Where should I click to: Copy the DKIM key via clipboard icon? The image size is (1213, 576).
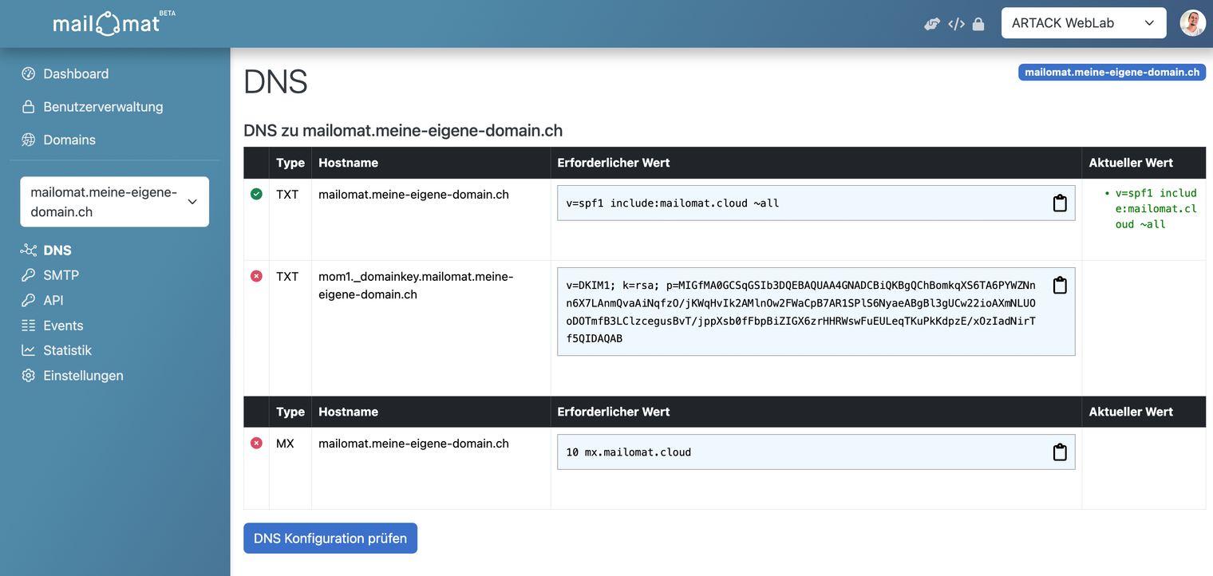(1059, 285)
